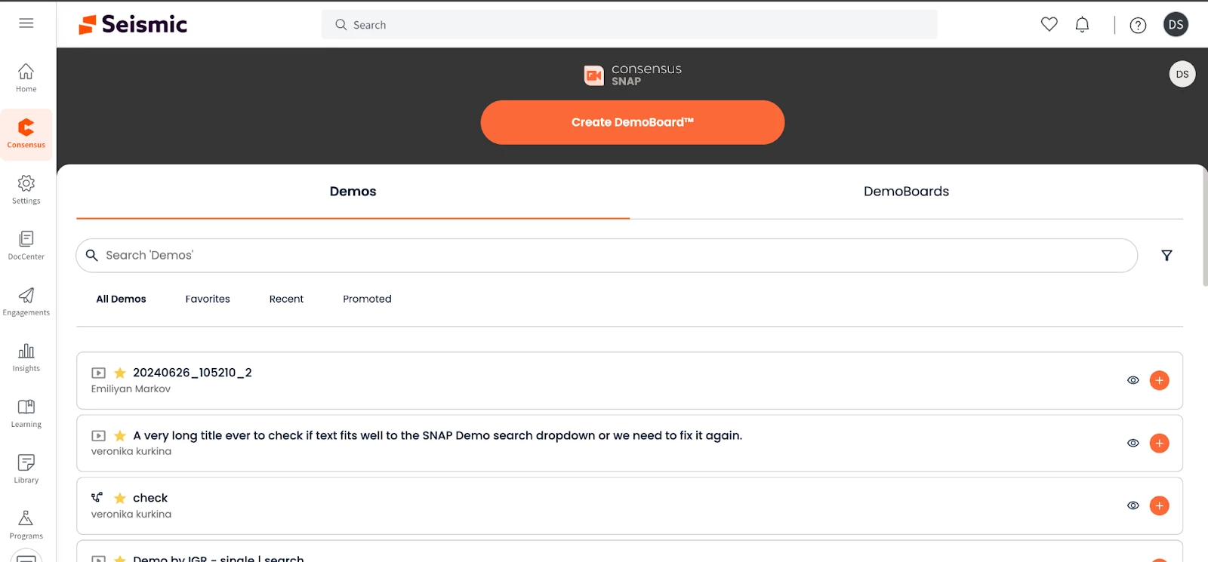The width and height of the screenshot is (1208, 562).
Task: Toggle favorite star for check demo
Action: point(120,498)
